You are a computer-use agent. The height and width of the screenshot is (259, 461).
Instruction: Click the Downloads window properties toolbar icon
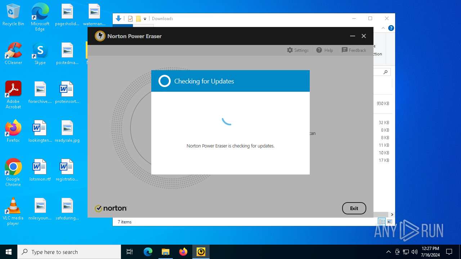coord(130,19)
